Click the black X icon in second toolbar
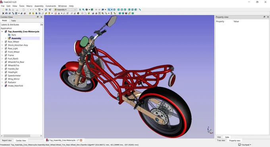The width and height of the screenshot is (270, 147). 3,13
